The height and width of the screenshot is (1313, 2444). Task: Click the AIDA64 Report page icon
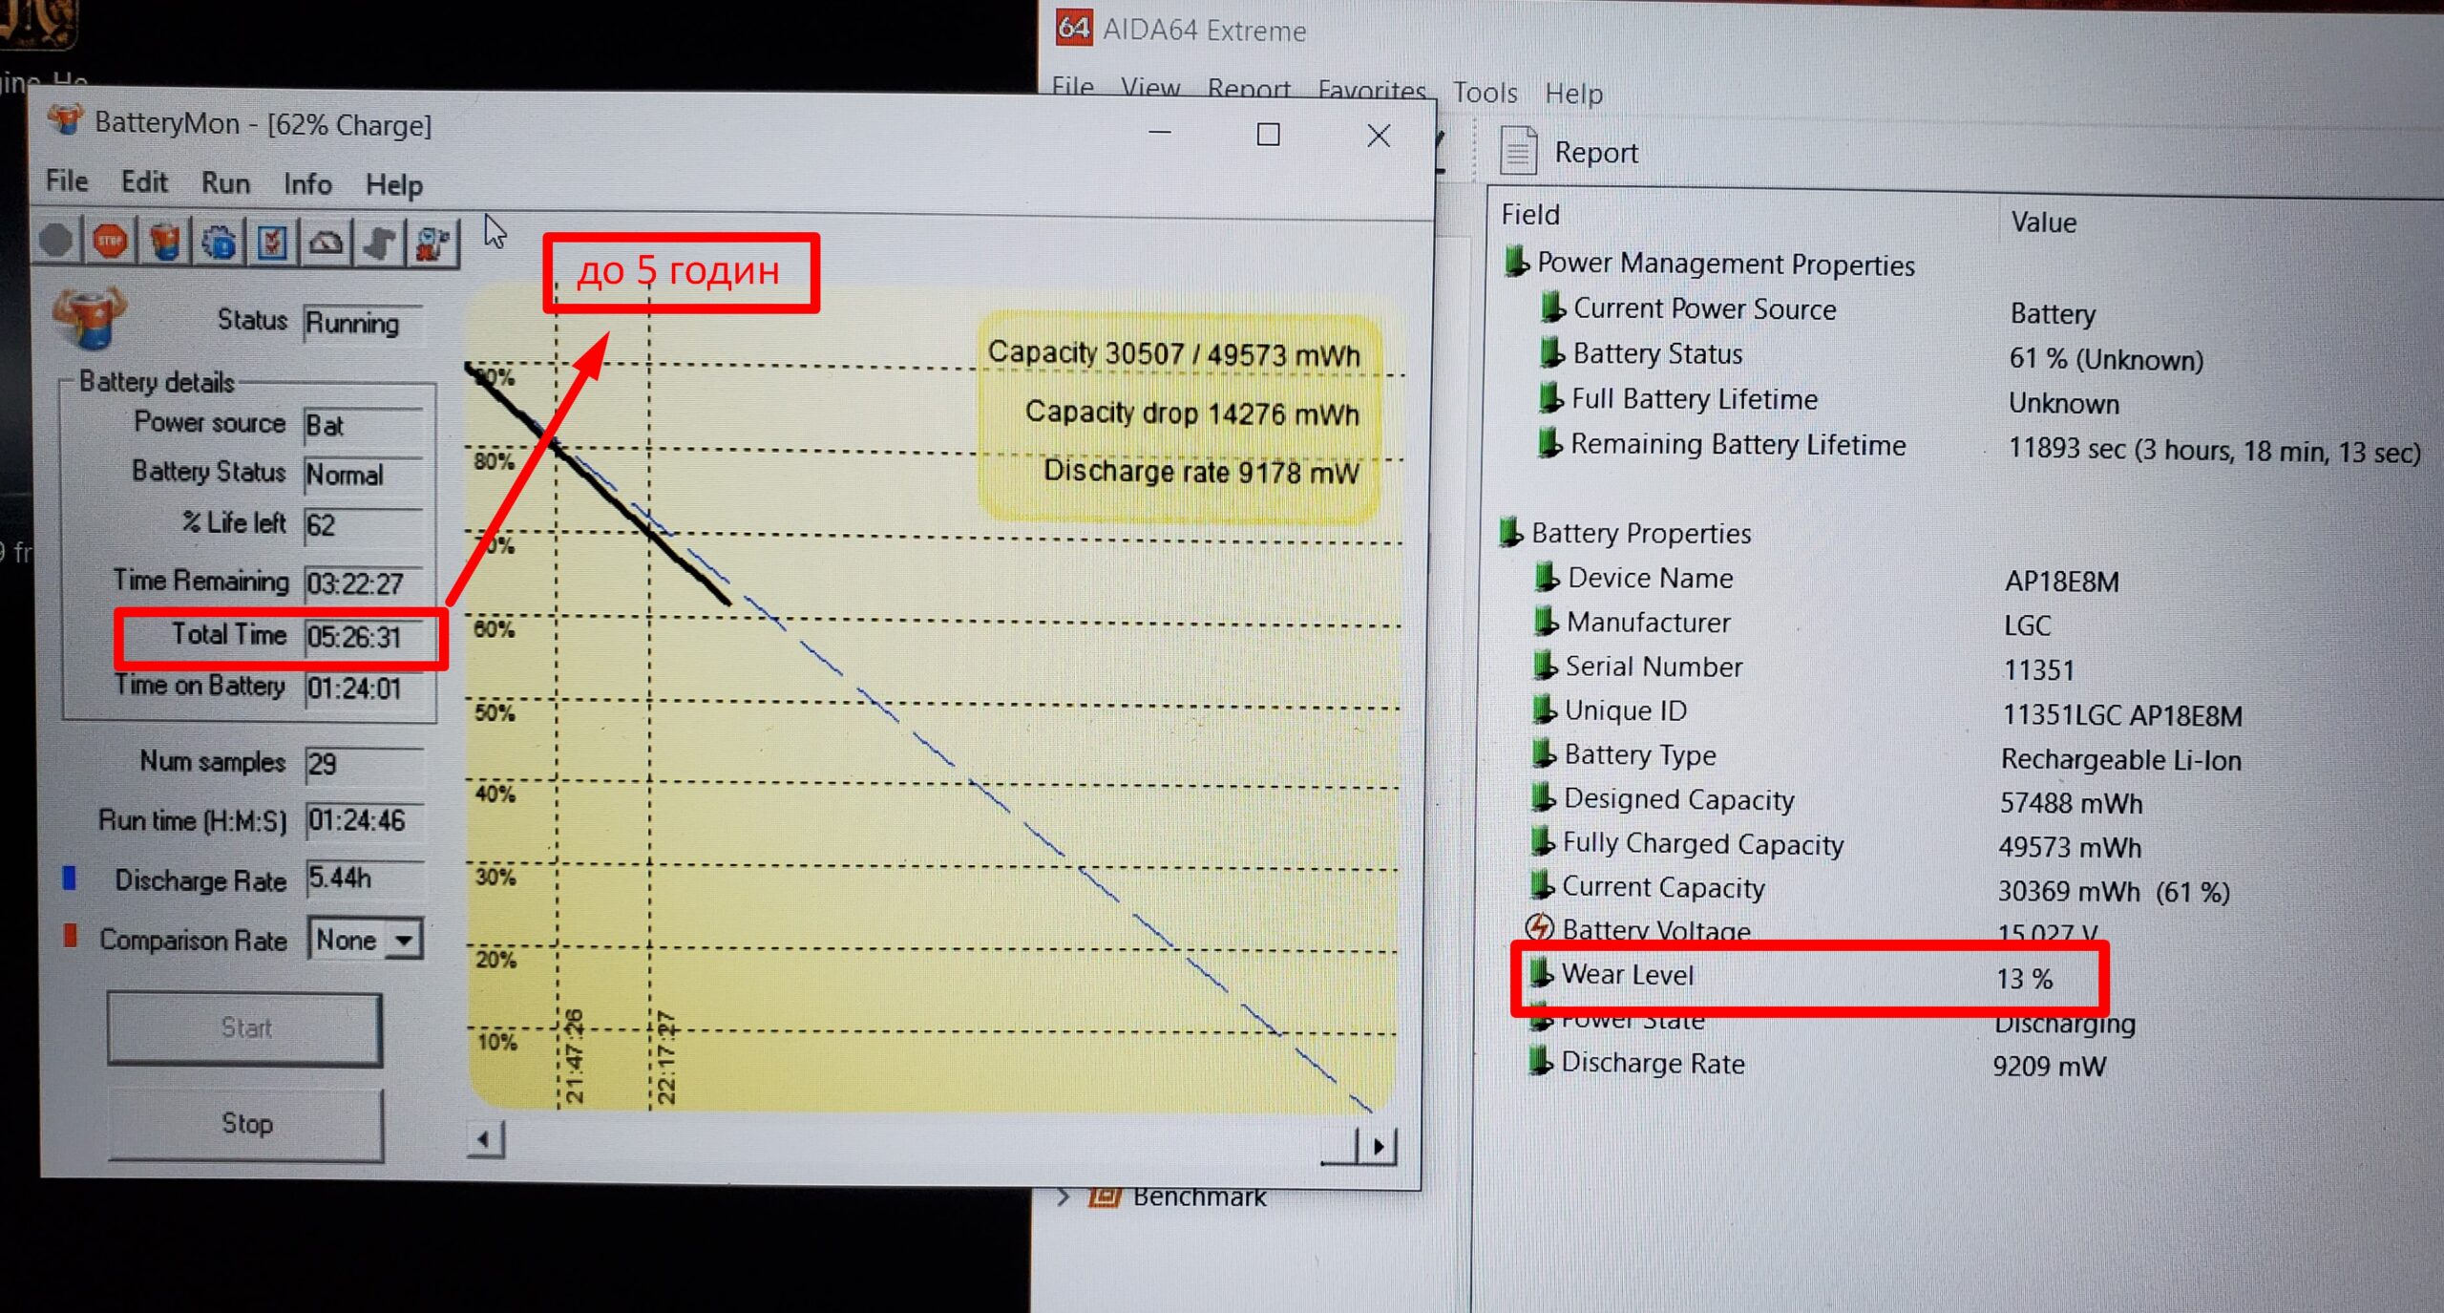[x=1518, y=151]
